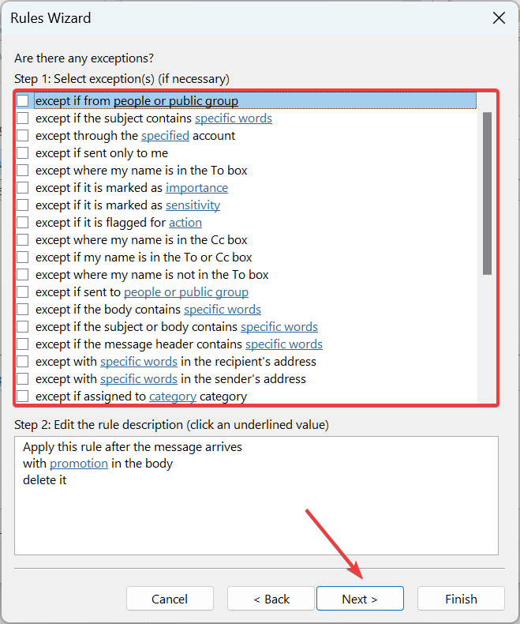Check 'except if it is marked as sensitivity'
This screenshot has width=520, height=624.
pyautogui.click(x=23, y=205)
